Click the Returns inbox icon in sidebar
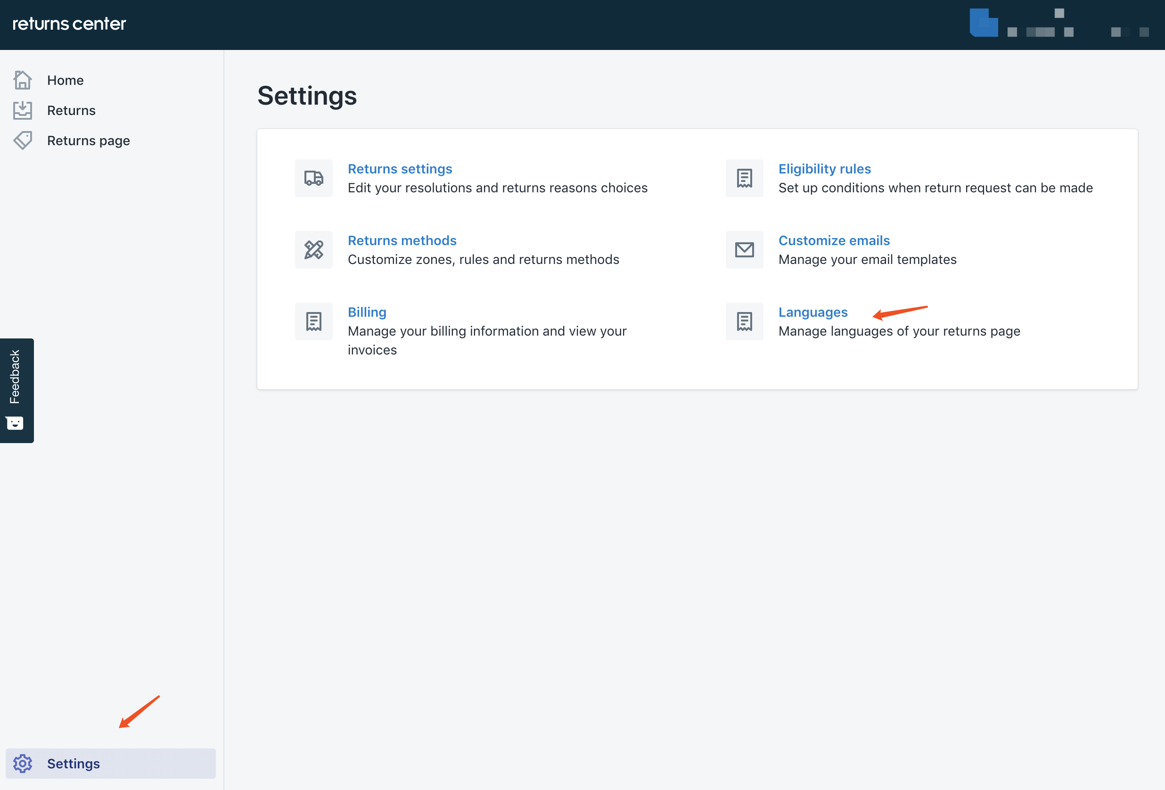Viewport: 1165px width, 790px height. [x=23, y=110]
